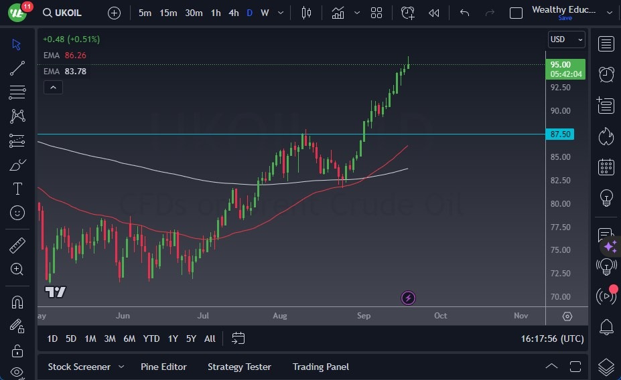Open the Pine Editor tab
This screenshot has height=380, width=621.
[x=163, y=367]
